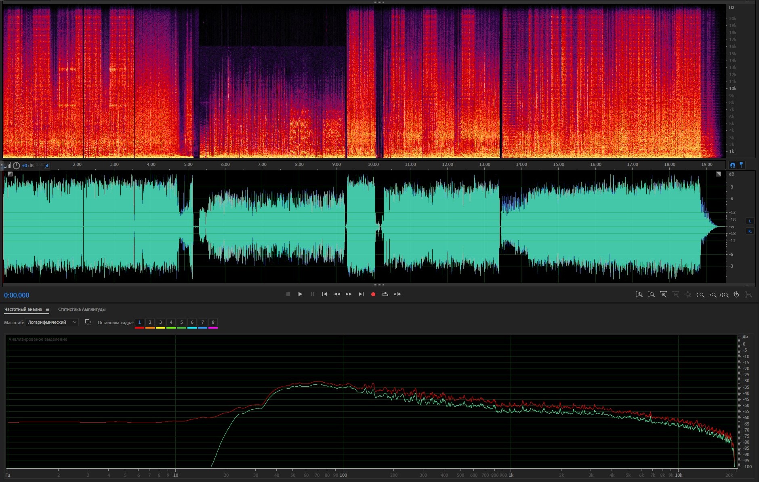Toggle the snapping magnet icon
The image size is (759, 482).
[x=732, y=165]
